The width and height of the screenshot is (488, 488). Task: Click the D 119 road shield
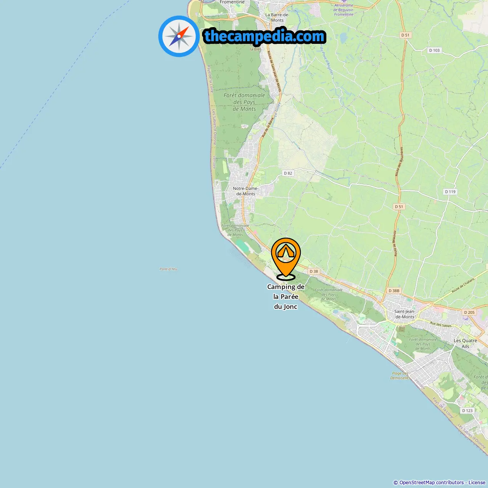coord(450,192)
